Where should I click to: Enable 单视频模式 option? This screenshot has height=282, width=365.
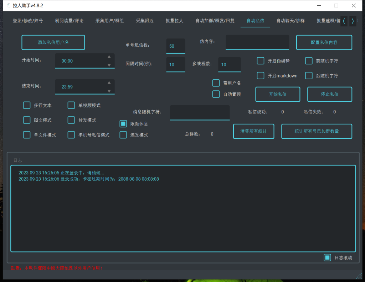pyautogui.click(x=71, y=105)
